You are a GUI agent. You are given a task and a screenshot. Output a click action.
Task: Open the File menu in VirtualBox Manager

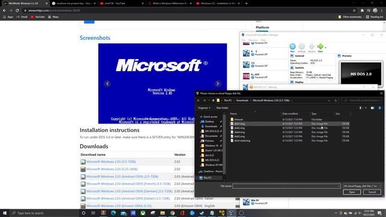point(243,40)
